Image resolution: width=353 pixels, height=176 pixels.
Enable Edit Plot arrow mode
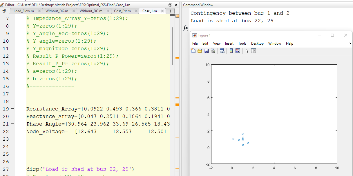coord(247,51)
